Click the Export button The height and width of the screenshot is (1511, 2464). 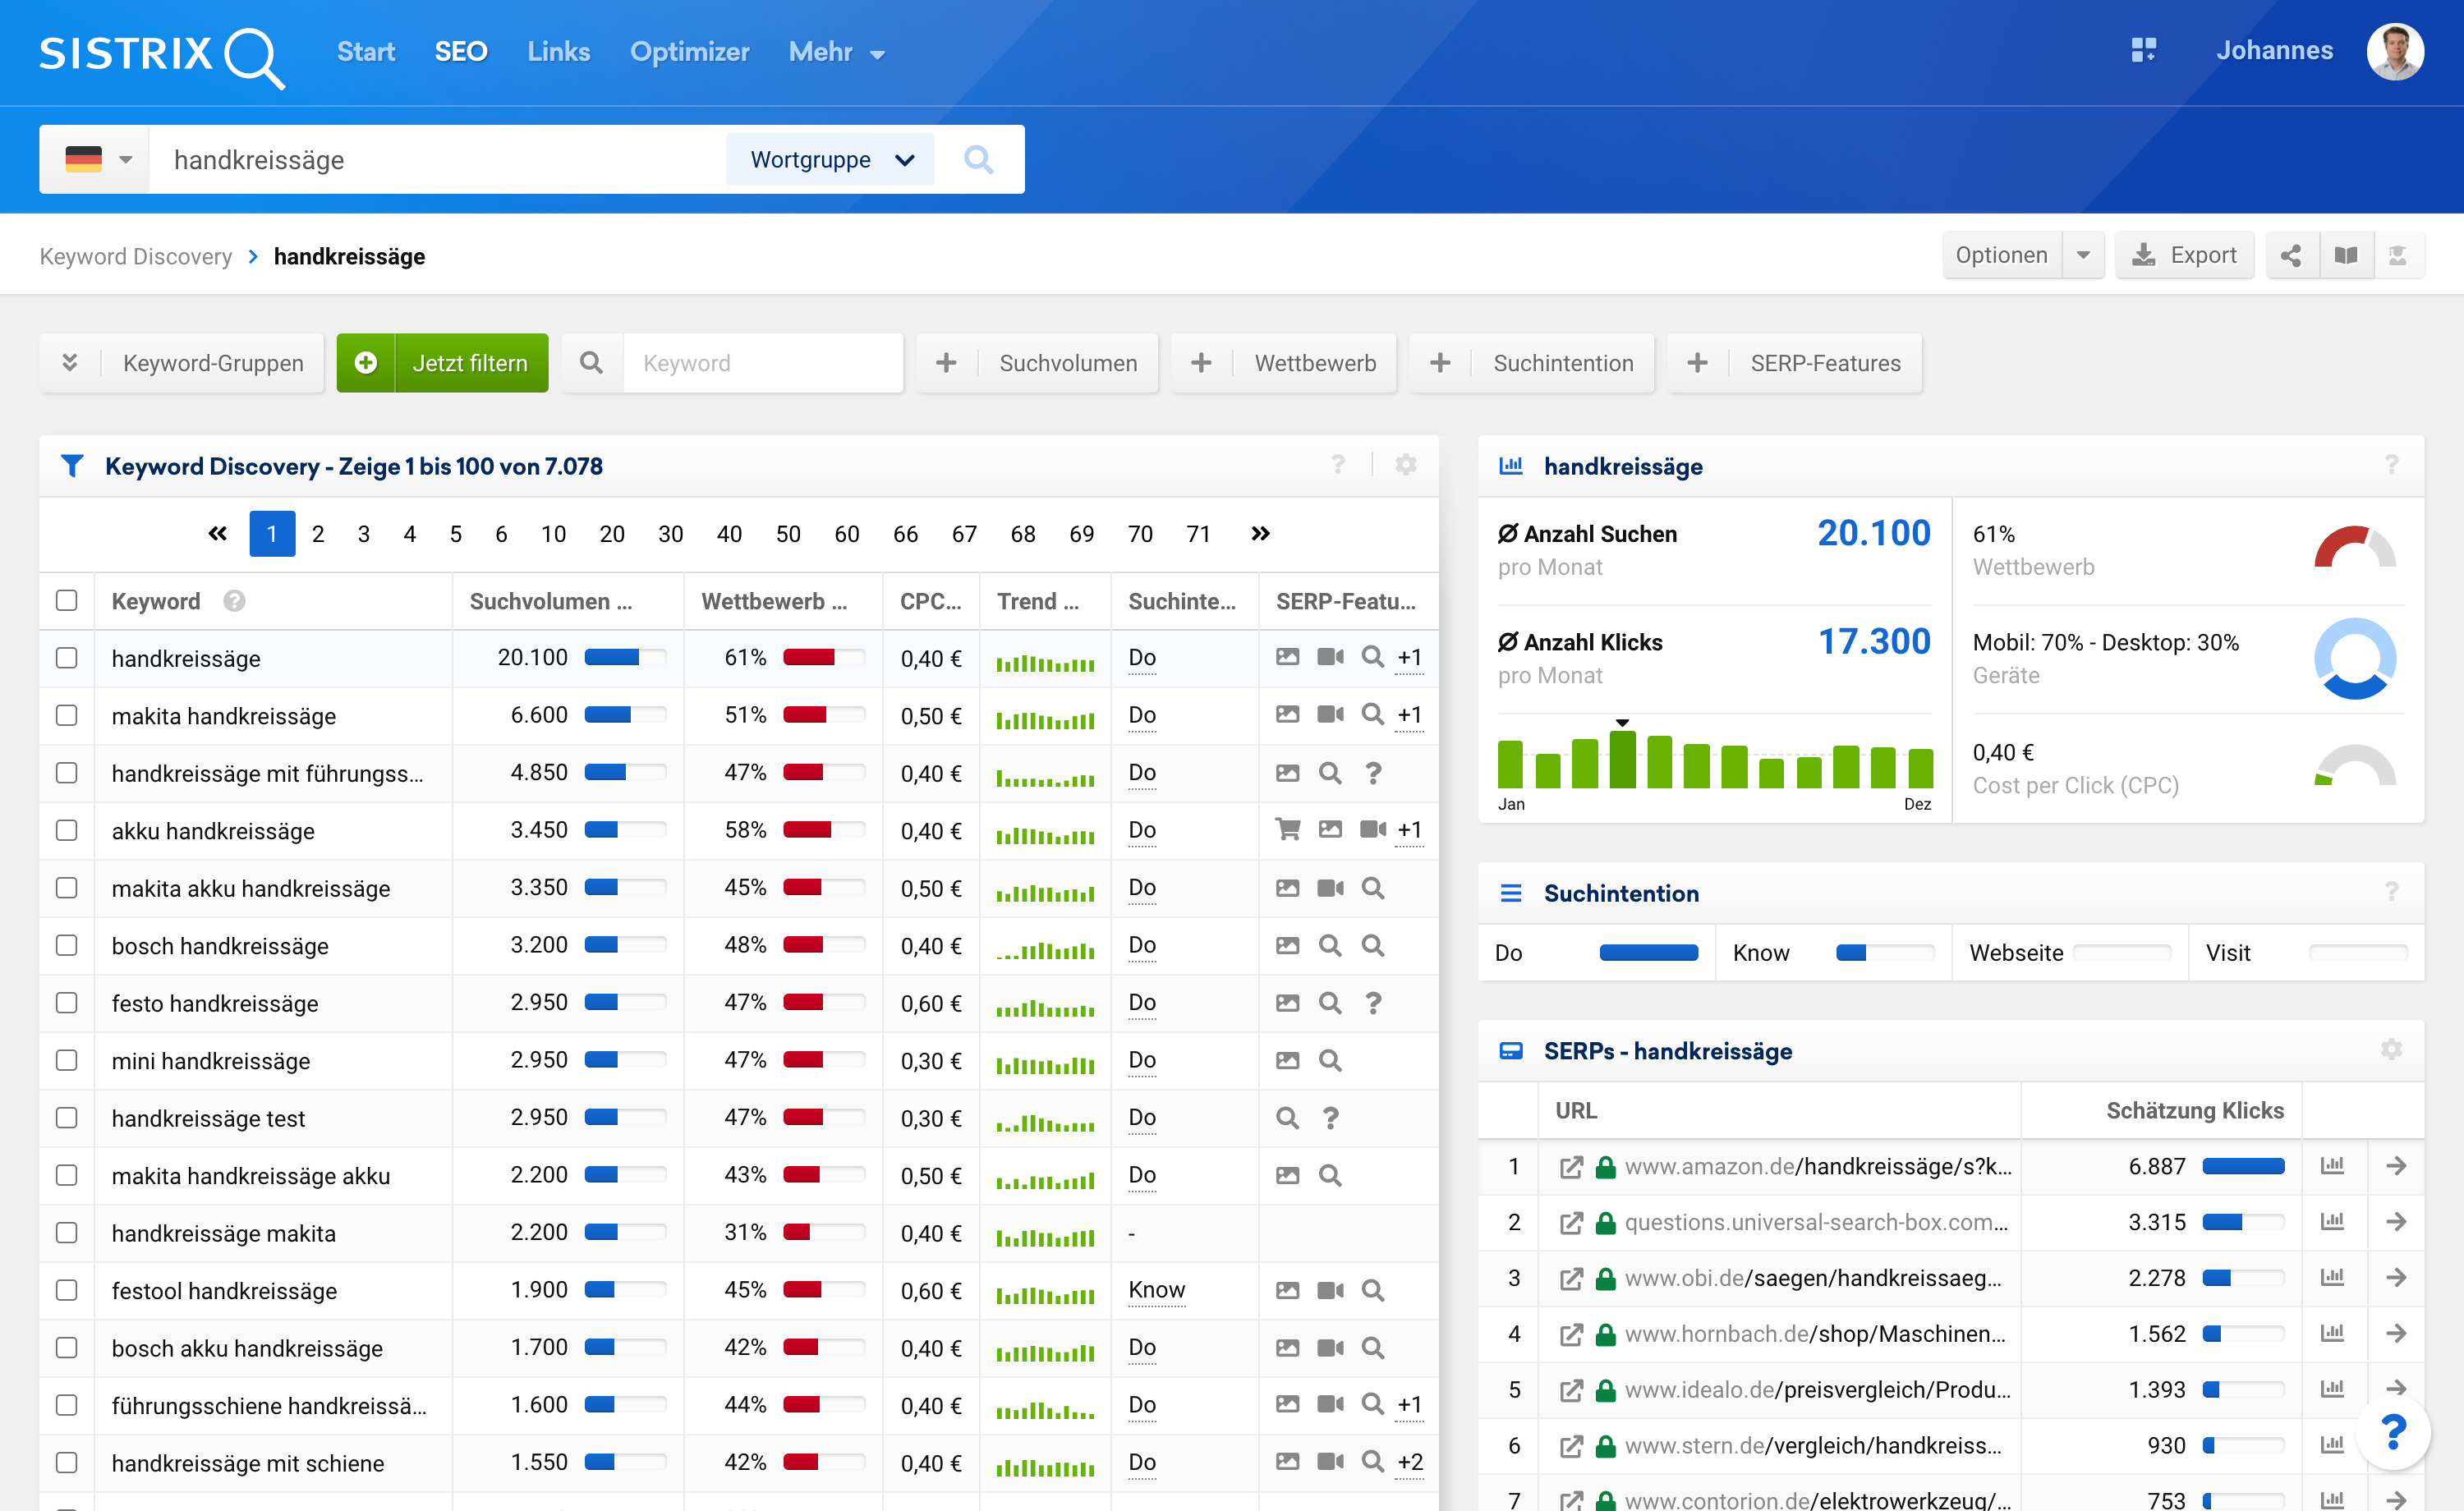click(2184, 256)
